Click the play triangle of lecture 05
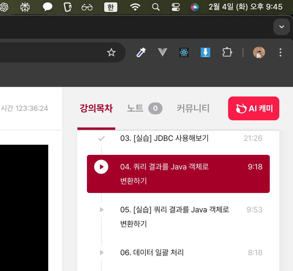The height and width of the screenshot is (271, 293). pyautogui.click(x=102, y=210)
